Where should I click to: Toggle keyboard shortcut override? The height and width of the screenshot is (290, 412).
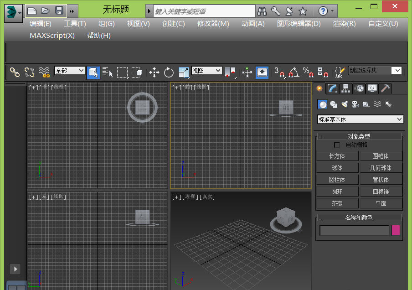pyautogui.click(x=262, y=72)
